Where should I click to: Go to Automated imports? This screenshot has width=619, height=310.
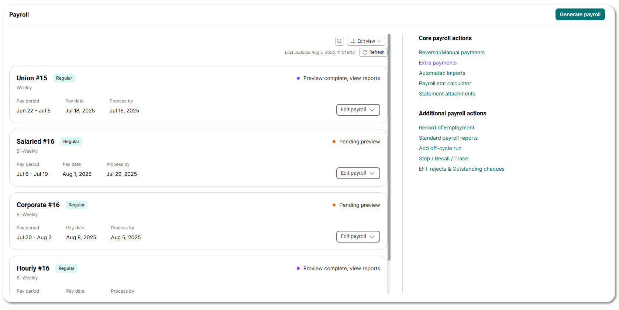442,73
